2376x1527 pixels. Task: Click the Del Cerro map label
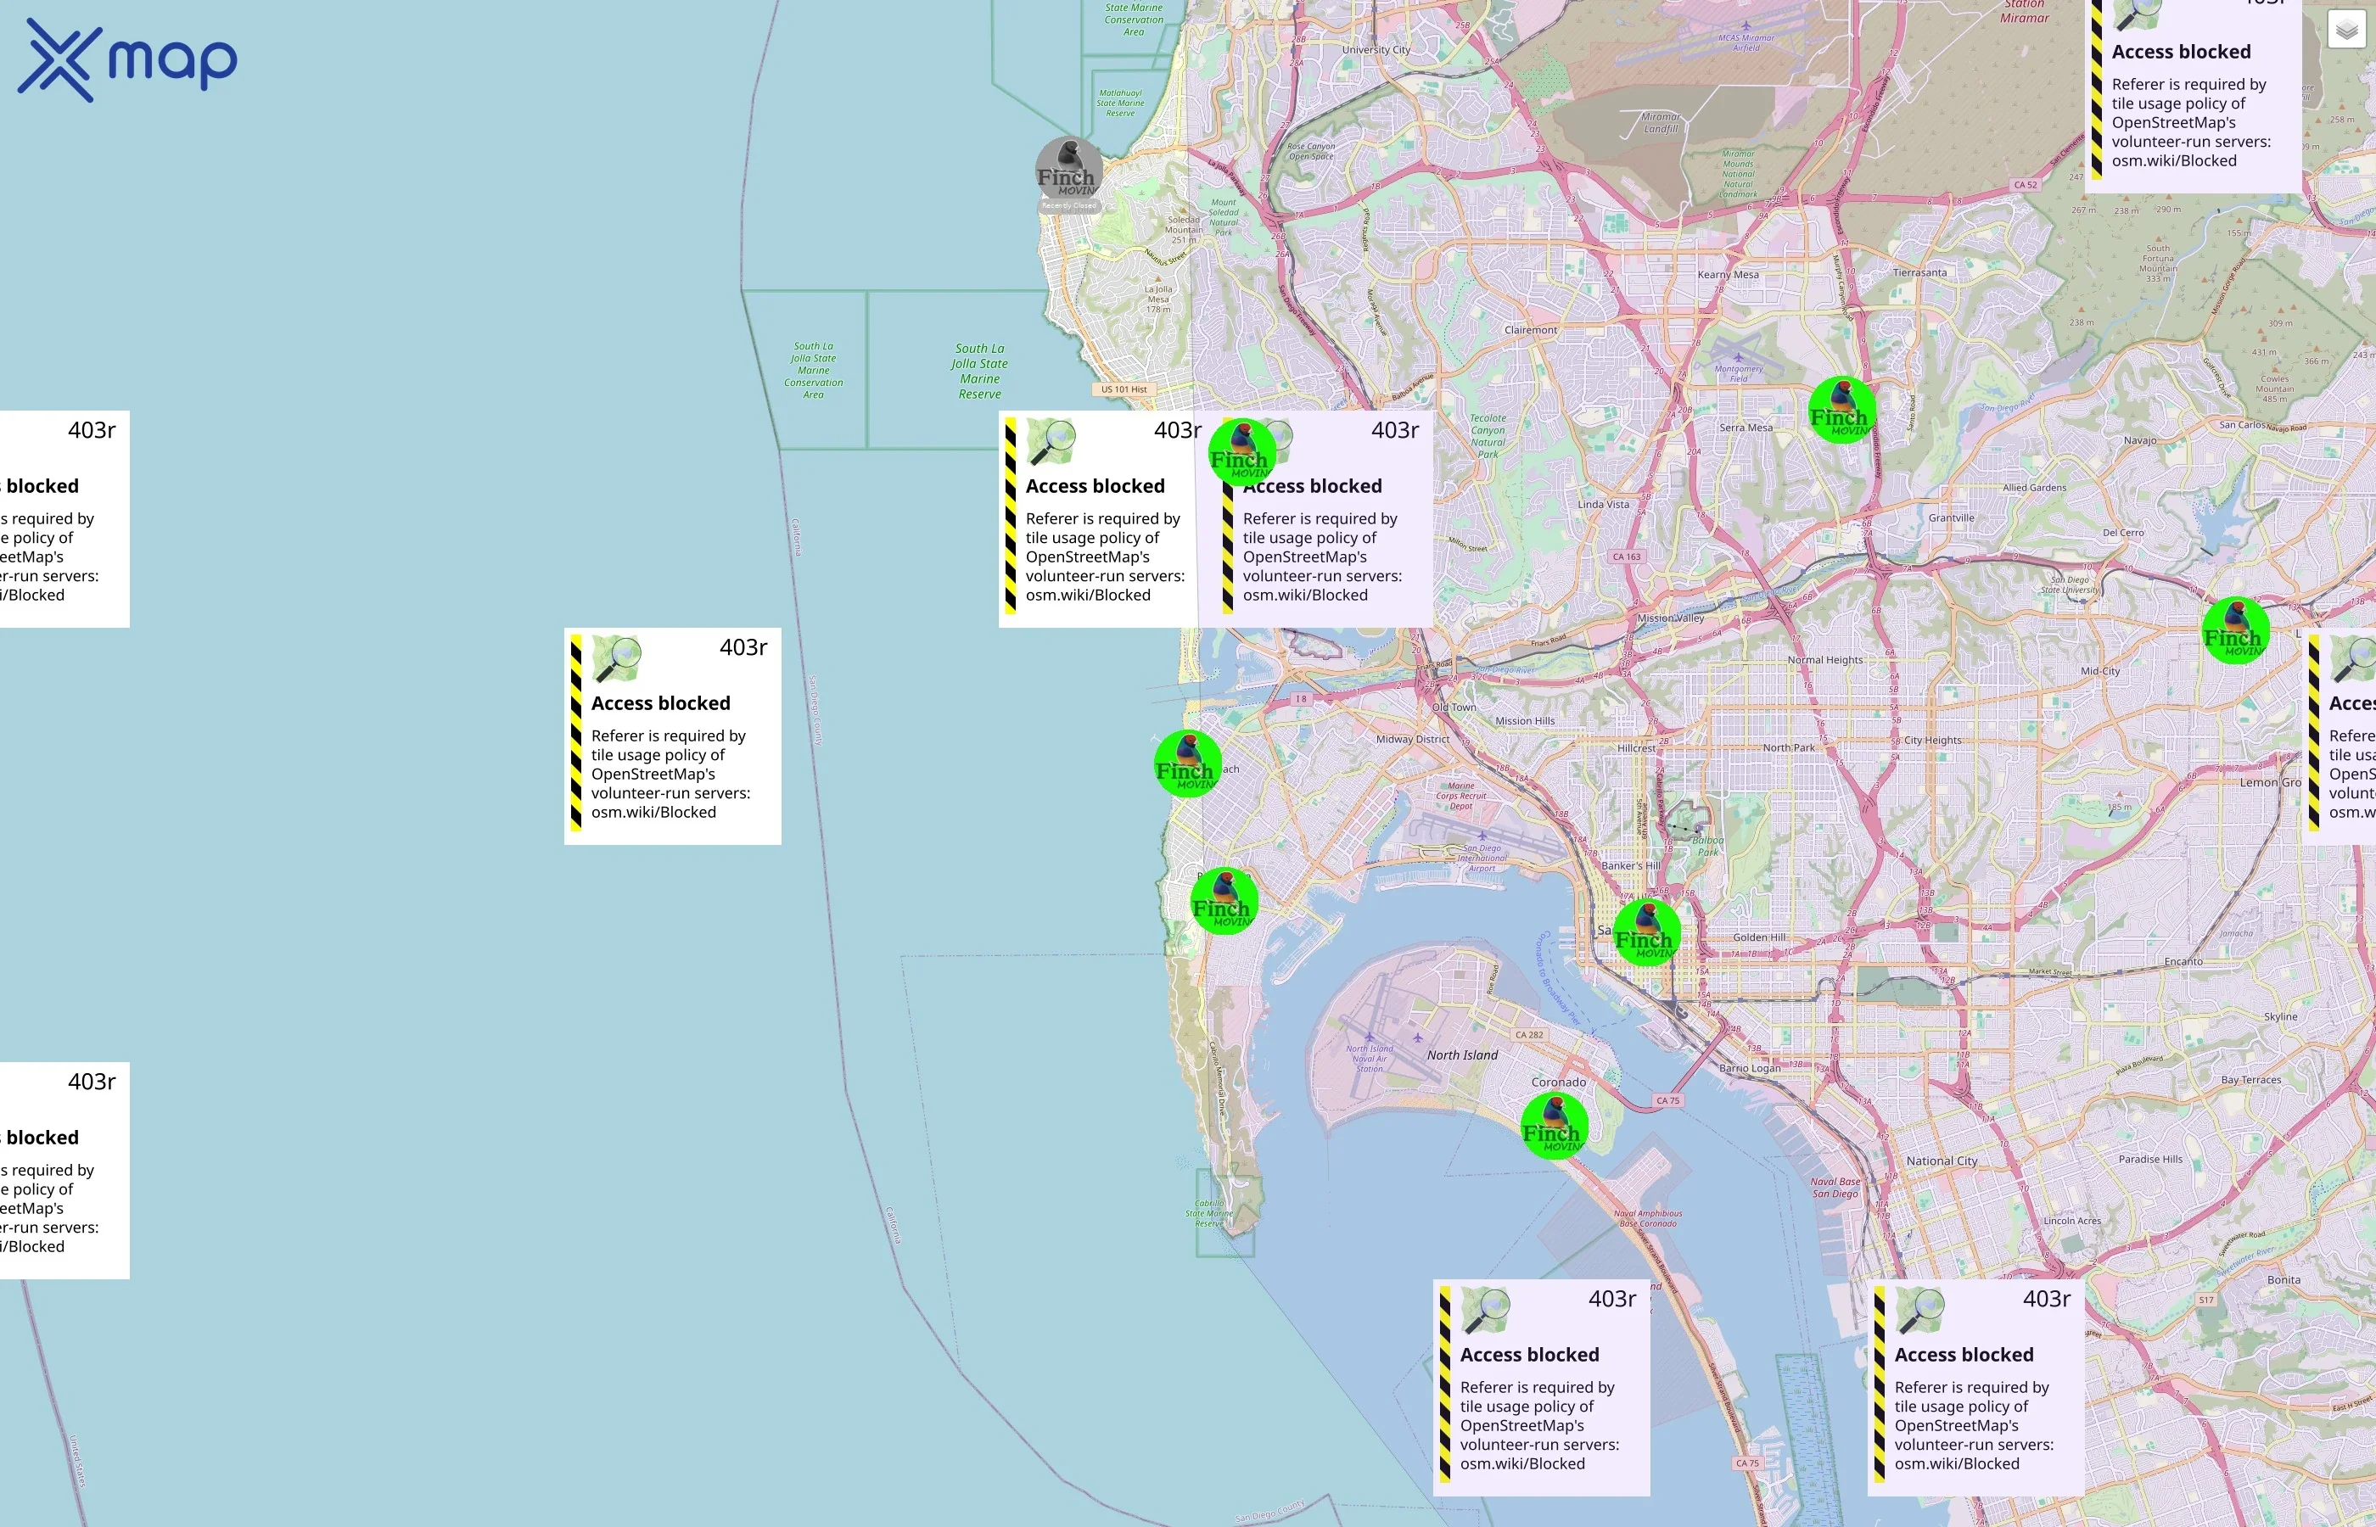click(x=2123, y=534)
